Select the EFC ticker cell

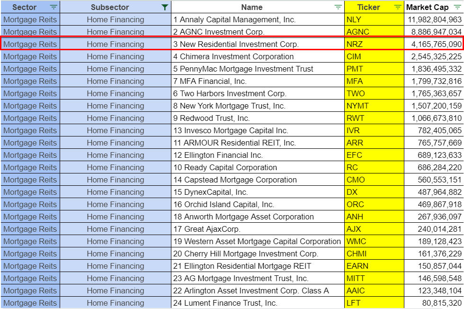point(375,155)
